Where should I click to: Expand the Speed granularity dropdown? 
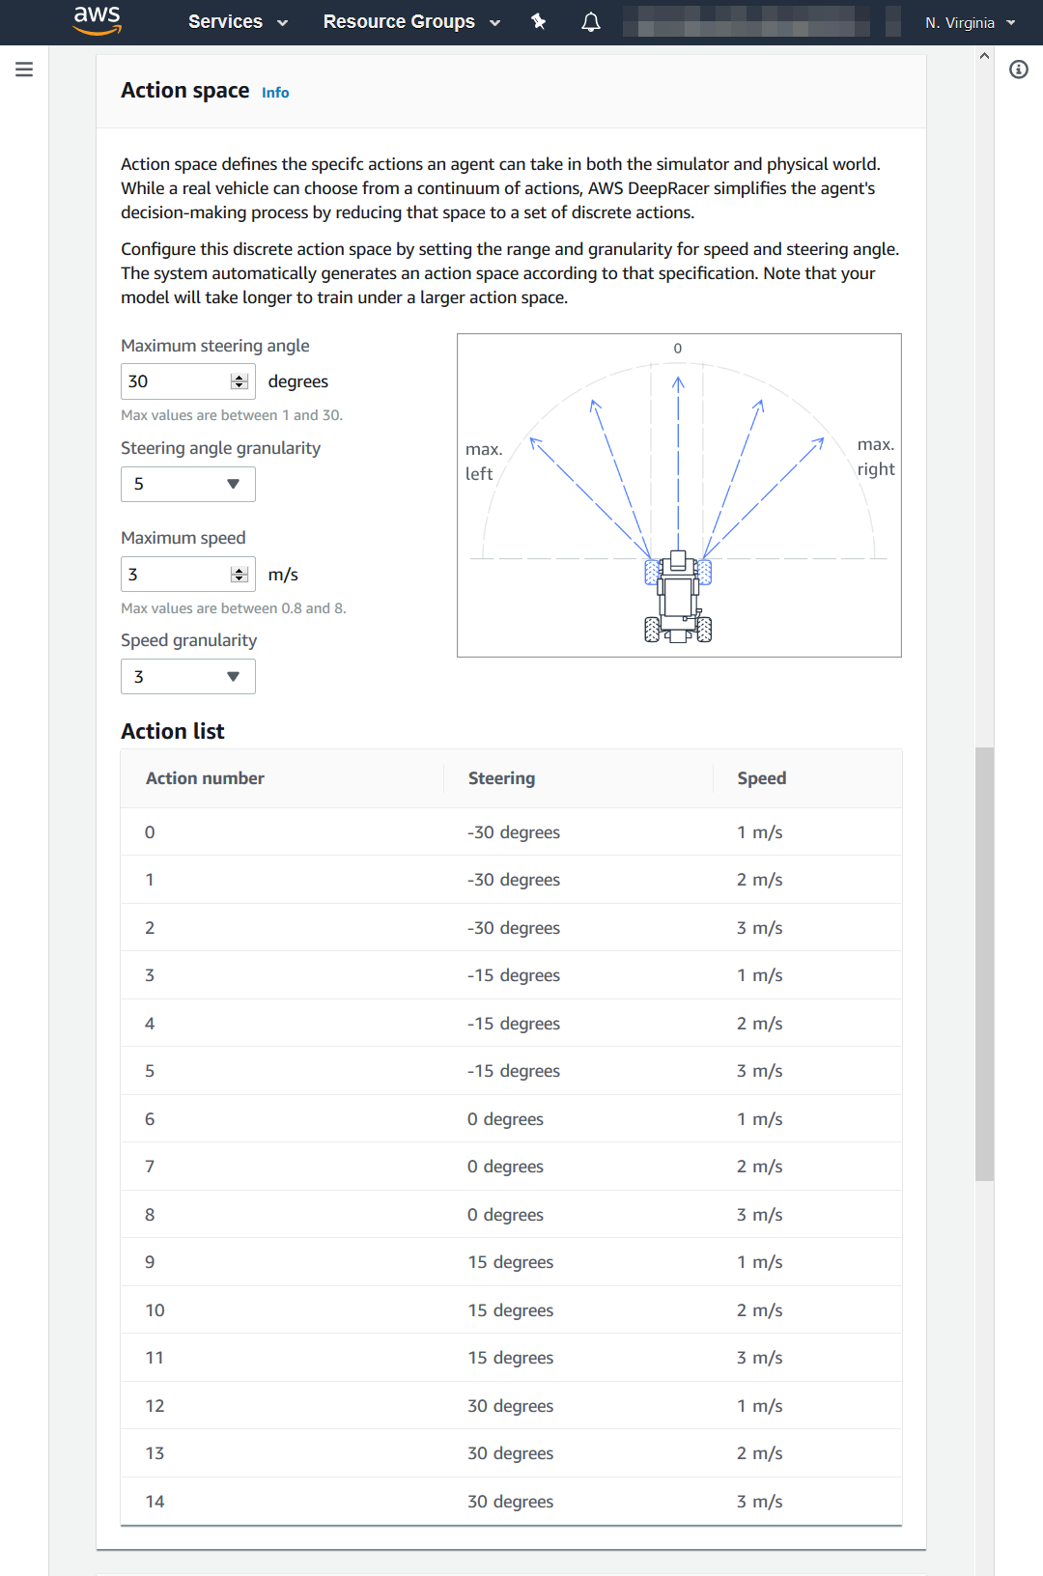click(188, 677)
